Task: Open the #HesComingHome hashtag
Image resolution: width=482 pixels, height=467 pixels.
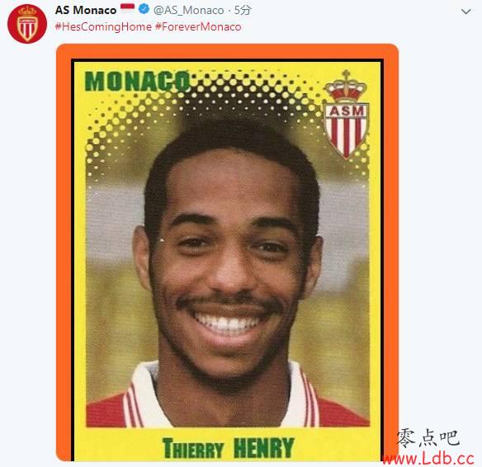Action: [x=103, y=26]
